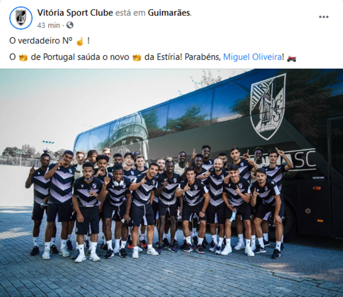The width and height of the screenshot is (343, 297).
Task: Open the team photo in full view
Action: [171, 183]
